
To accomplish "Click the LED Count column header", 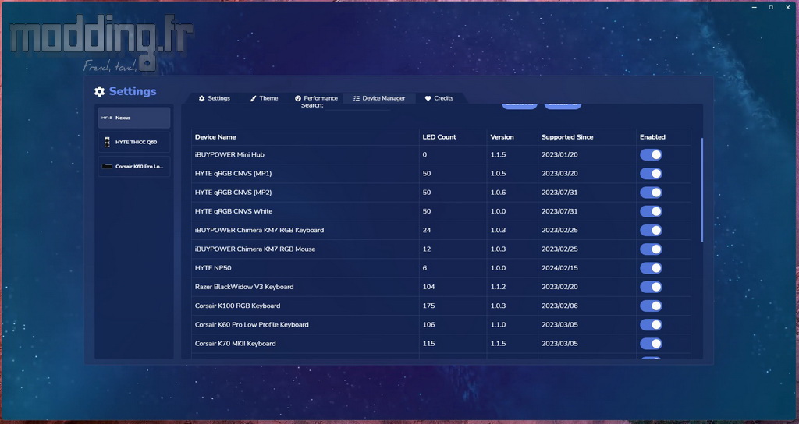I will click(439, 137).
